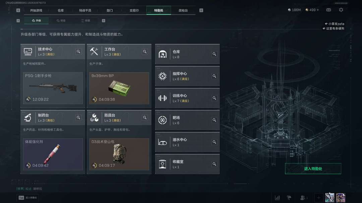
Task: Inspect 技术中心 with its magnifier icon
Action: tap(78, 51)
